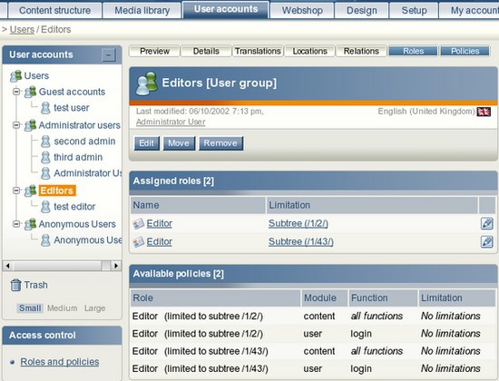Toggle the Translations view button
This screenshot has width=499, height=381.
coord(258,51)
